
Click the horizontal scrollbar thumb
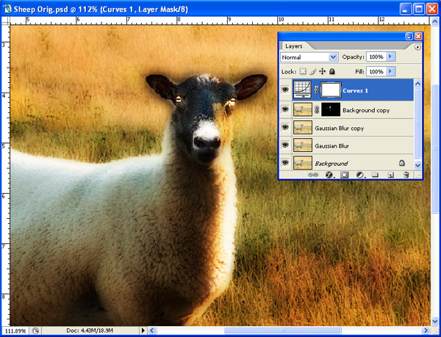pos(282,330)
